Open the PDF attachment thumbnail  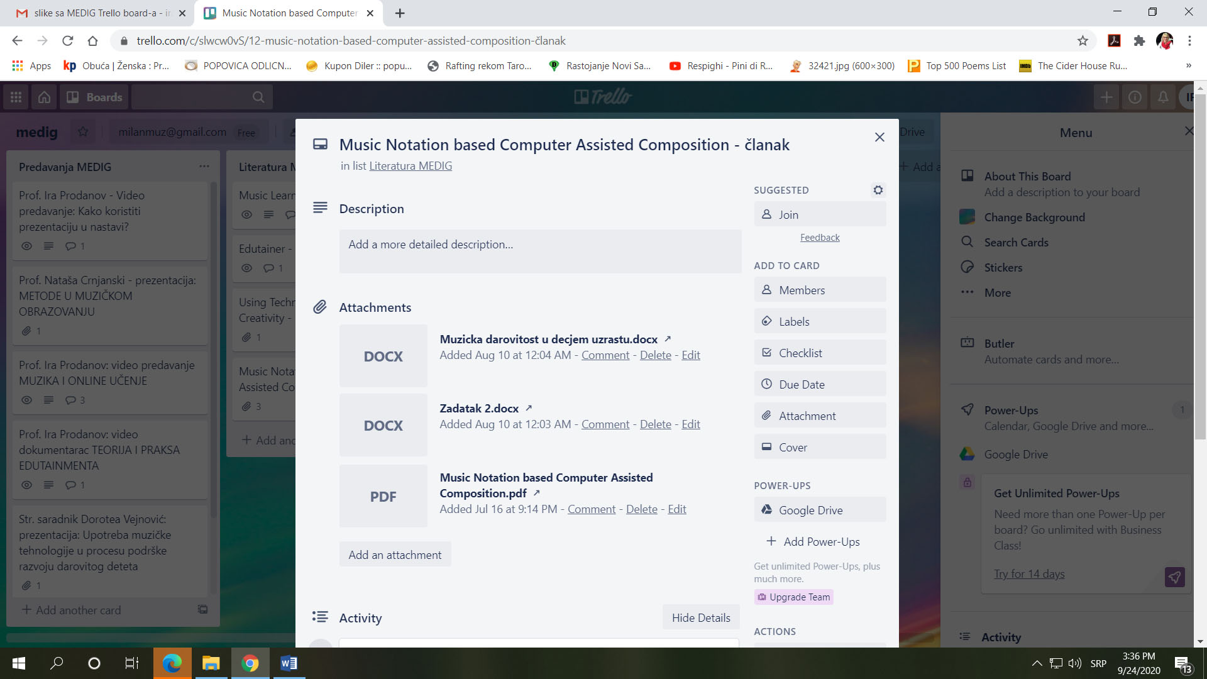[x=383, y=496]
